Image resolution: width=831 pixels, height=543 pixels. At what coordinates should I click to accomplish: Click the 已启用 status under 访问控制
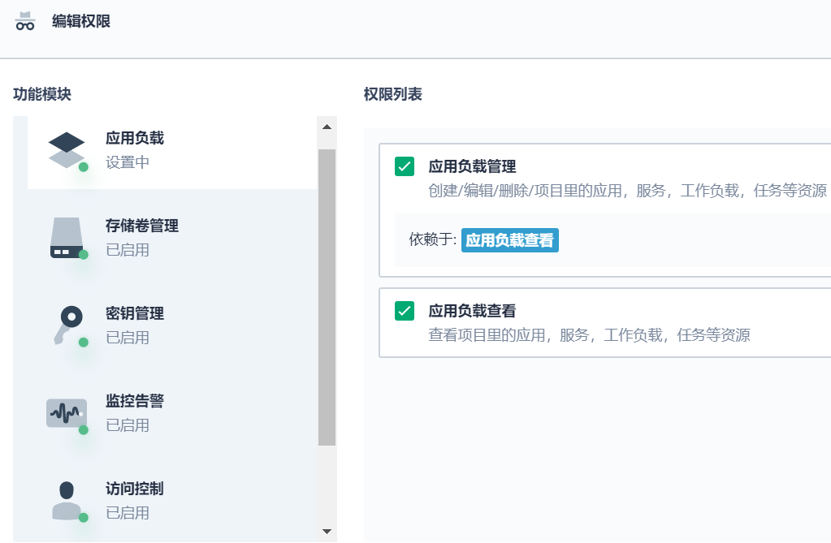(128, 513)
